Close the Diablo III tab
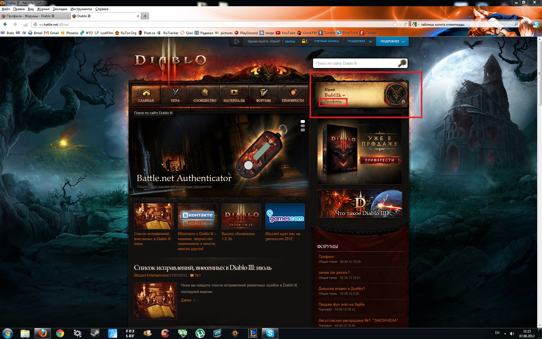542x339 pixels. click(138, 16)
